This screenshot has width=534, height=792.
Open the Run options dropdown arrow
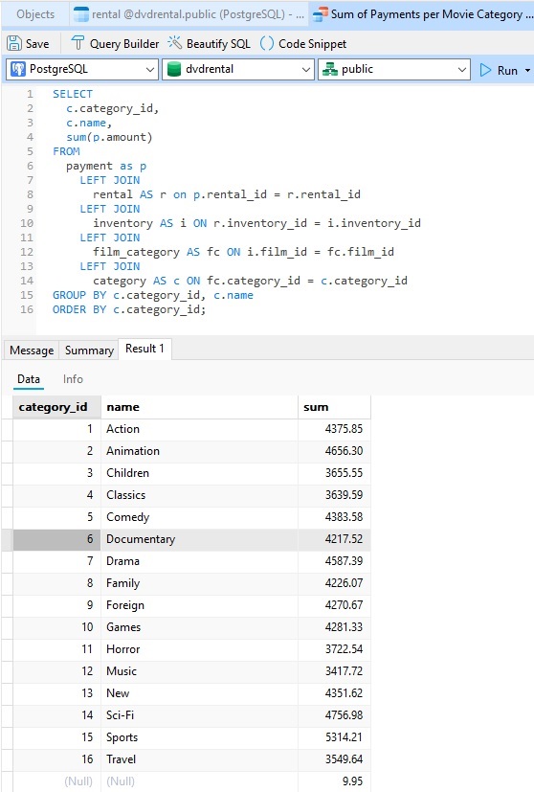(x=527, y=70)
